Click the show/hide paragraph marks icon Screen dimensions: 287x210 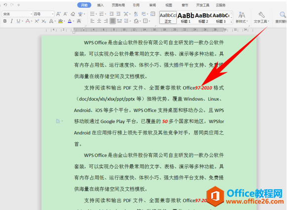[x=144, y=14]
